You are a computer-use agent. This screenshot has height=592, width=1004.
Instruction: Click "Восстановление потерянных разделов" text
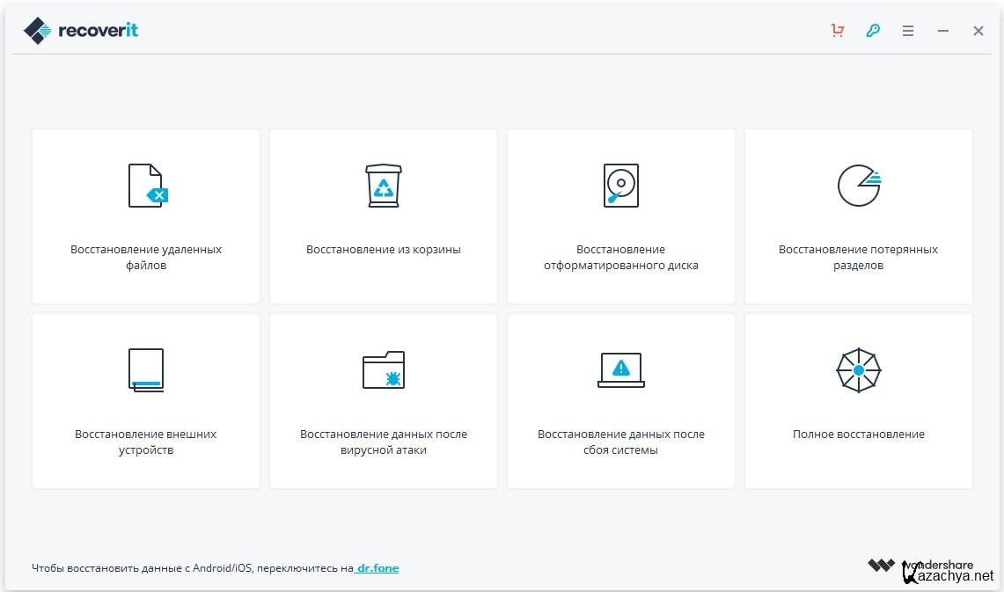tap(859, 258)
